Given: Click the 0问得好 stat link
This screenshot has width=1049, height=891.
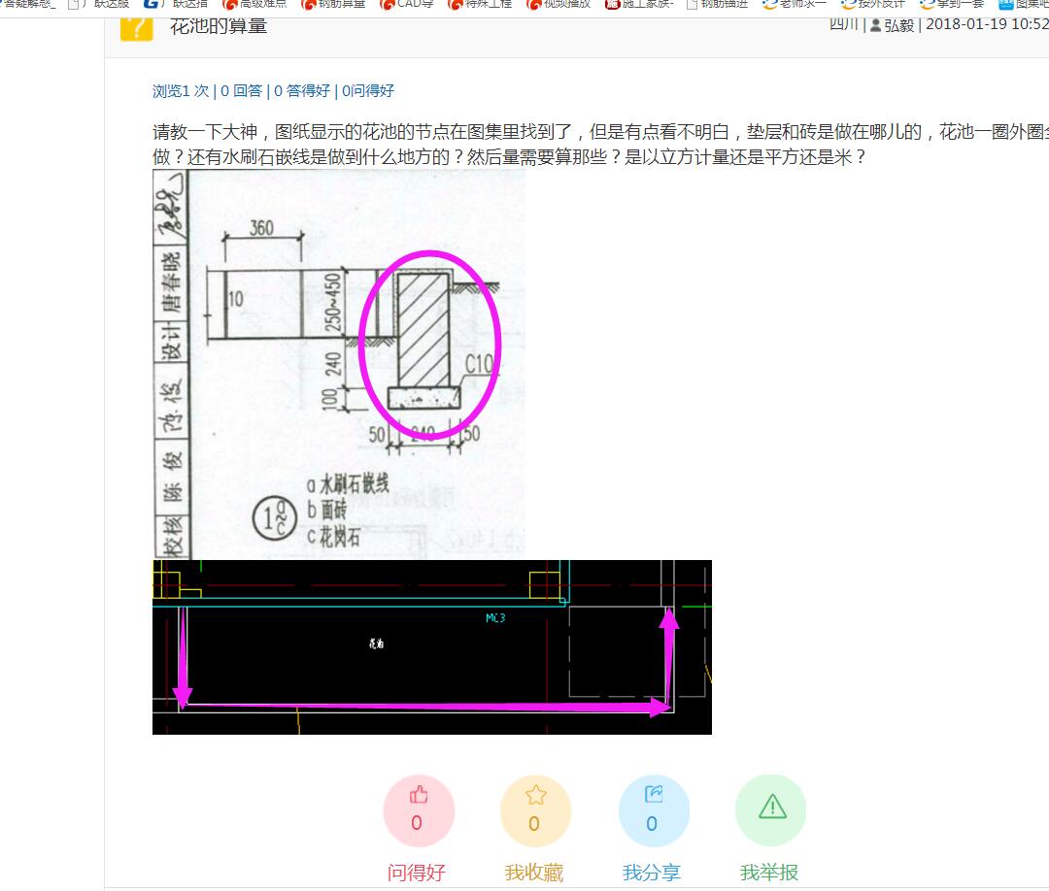Looking at the screenshot, I should (368, 91).
